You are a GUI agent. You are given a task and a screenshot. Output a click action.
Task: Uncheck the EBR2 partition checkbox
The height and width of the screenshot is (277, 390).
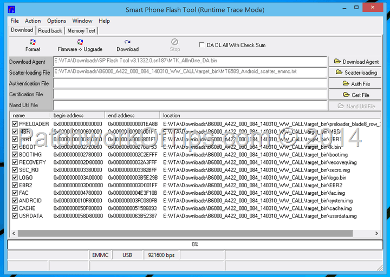[15, 185]
